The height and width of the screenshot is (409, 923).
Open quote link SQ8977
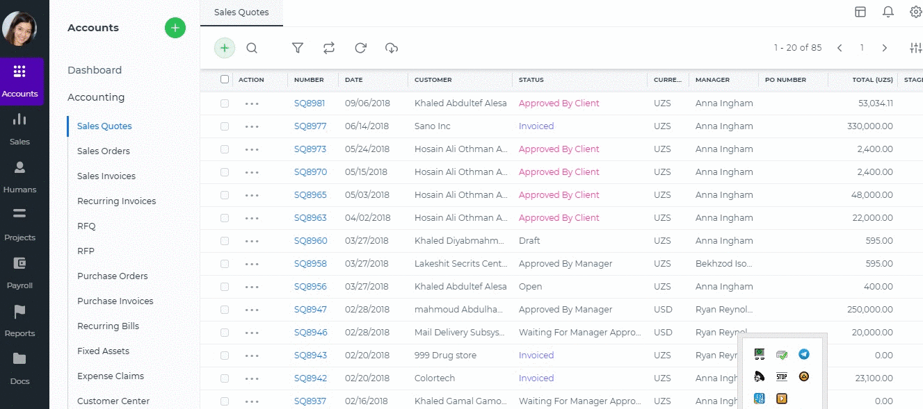(310, 126)
